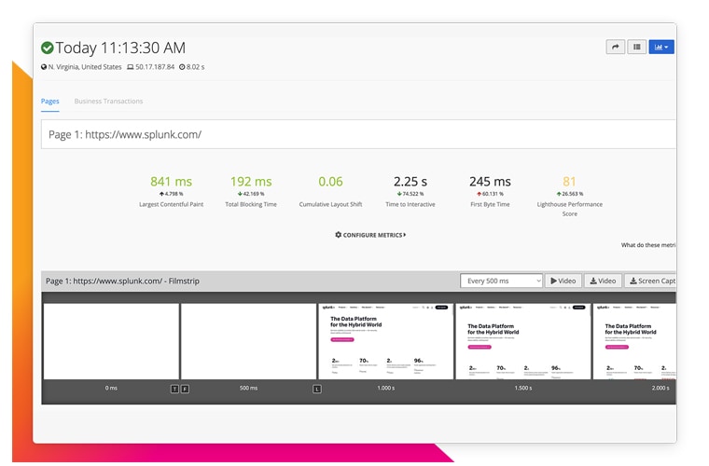Click the 245 ms First Byte Time value

pos(490,182)
